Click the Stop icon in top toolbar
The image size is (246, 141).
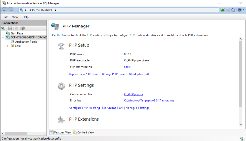tap(228, 10)
